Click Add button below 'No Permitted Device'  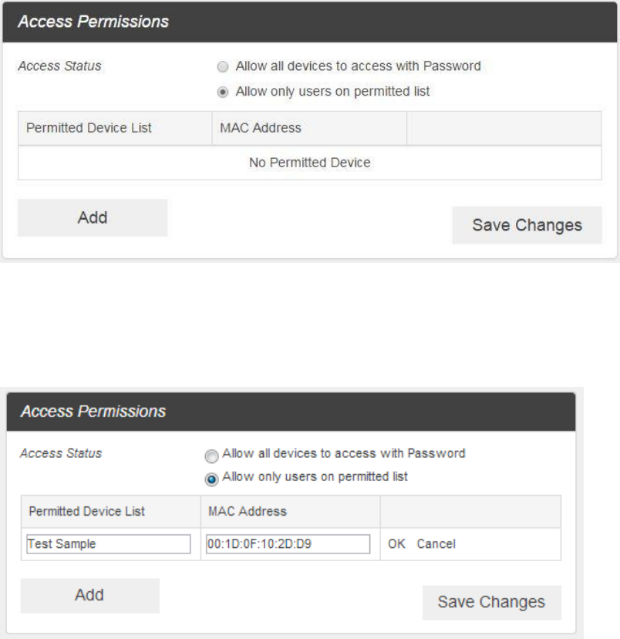pyautogui.click(x=93, y=217)
